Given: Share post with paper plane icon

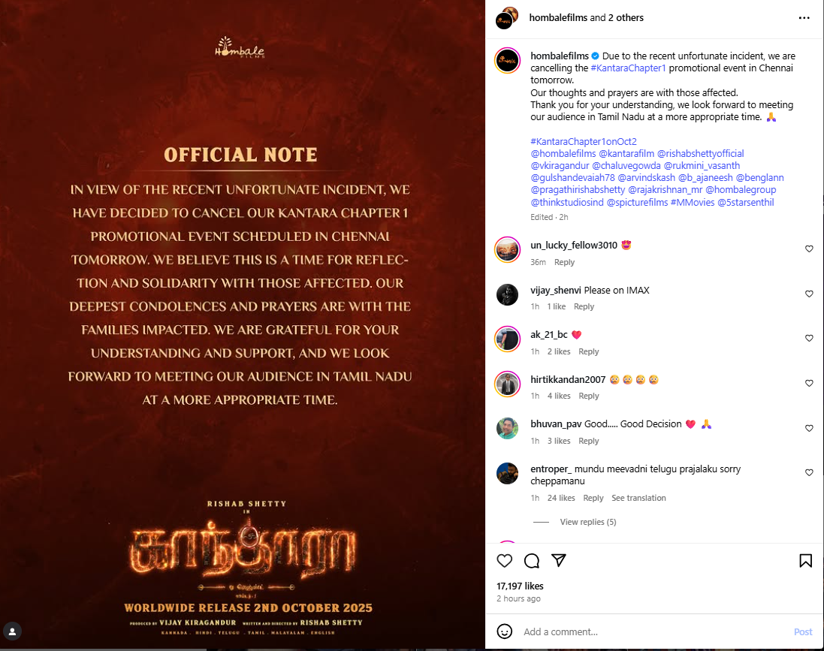Looking at the screenshot, I should click(x=559, y=560).
